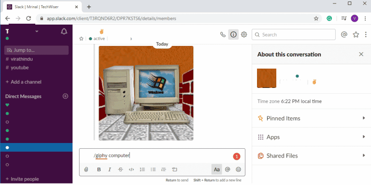
Task: Expand Pinned Items section
Action: [x=312, y=118]
